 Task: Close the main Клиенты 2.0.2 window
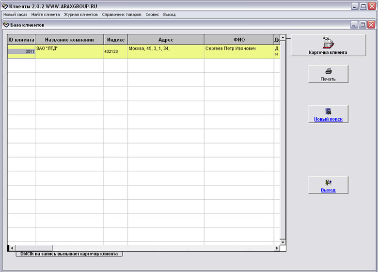372,6
